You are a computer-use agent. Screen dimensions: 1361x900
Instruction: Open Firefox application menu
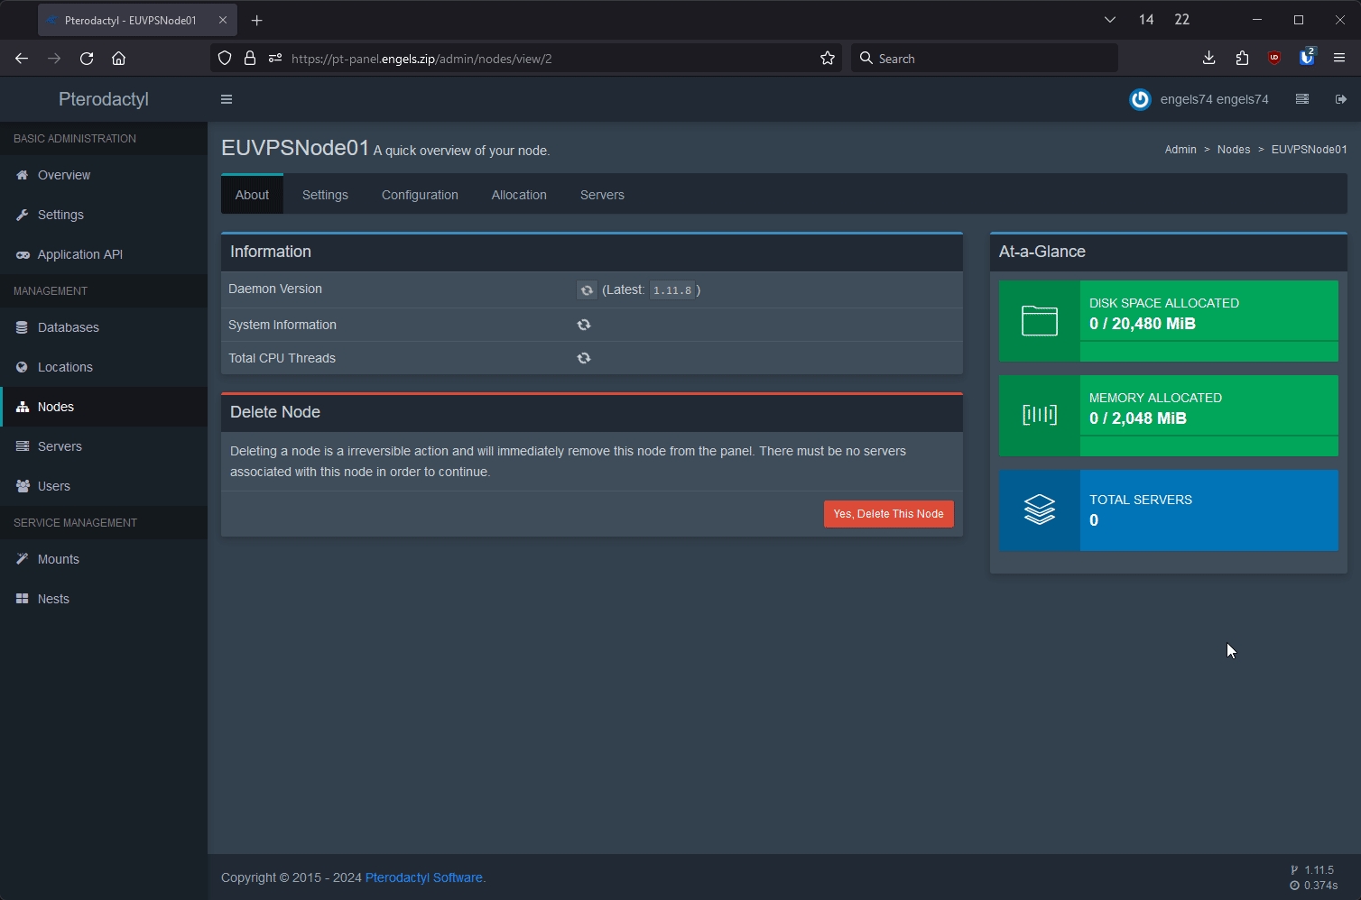tap(1339, 59)
